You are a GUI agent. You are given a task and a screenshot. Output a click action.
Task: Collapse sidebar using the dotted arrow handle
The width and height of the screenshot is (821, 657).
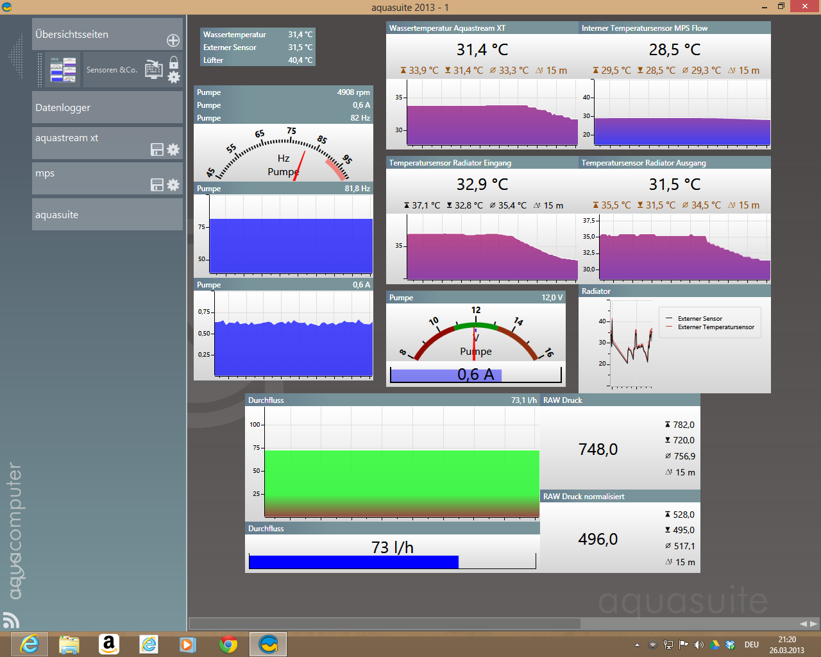tap(15, 56)
